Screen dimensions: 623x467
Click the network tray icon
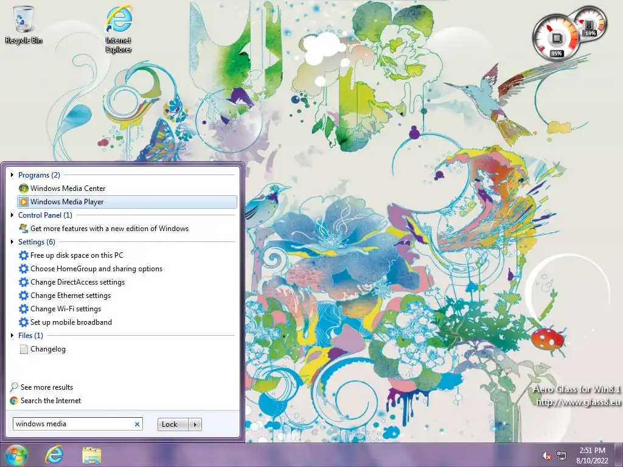[x=562, y=455]
